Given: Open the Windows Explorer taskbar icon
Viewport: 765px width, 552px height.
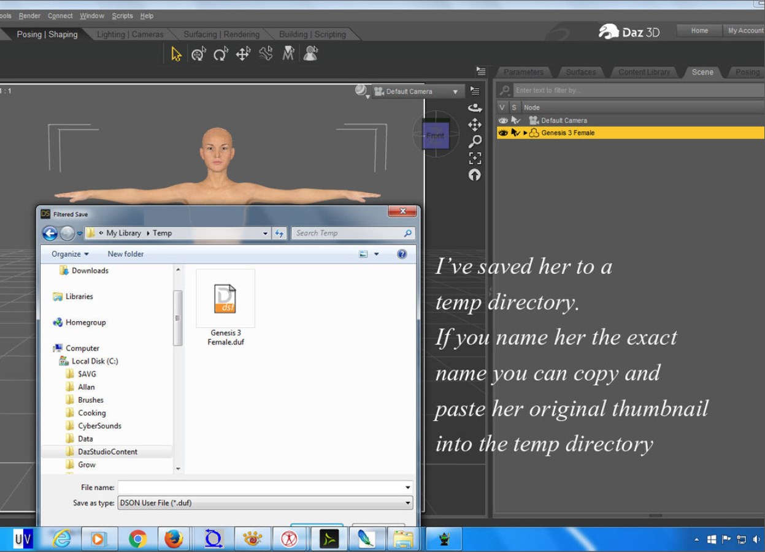Looking at the screenshot, I should pyautogui.click(x=403, y=539).
